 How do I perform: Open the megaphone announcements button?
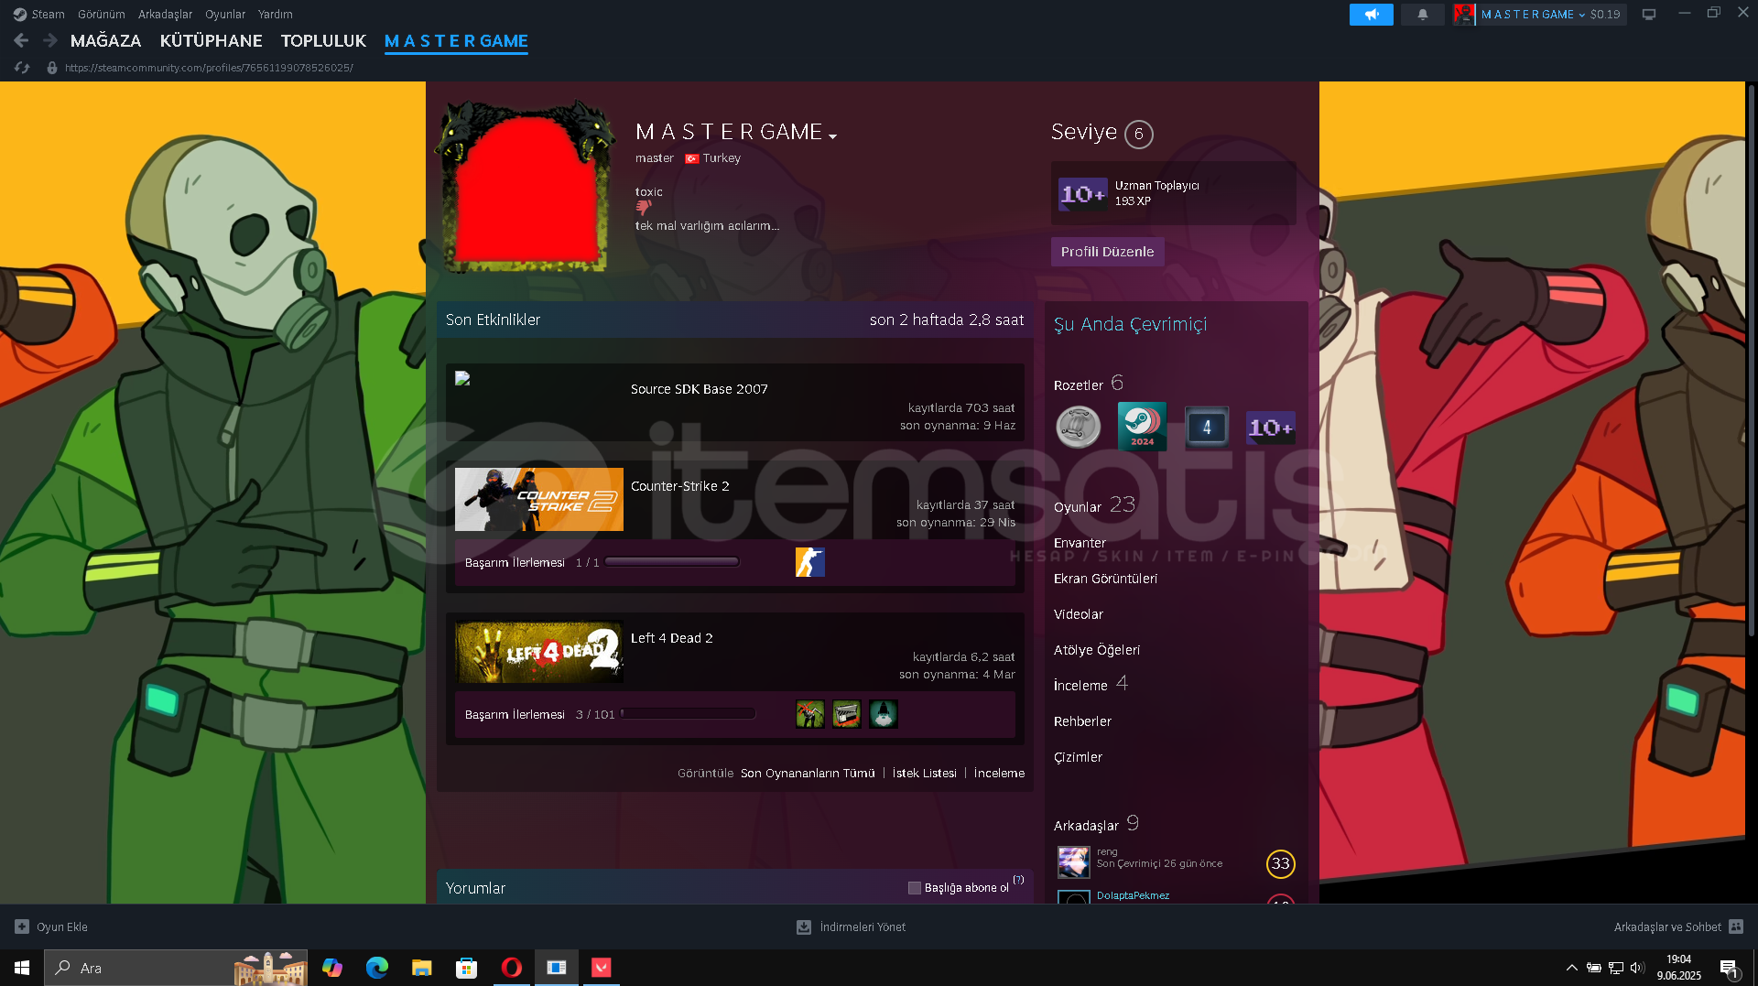click(1371, 15)
